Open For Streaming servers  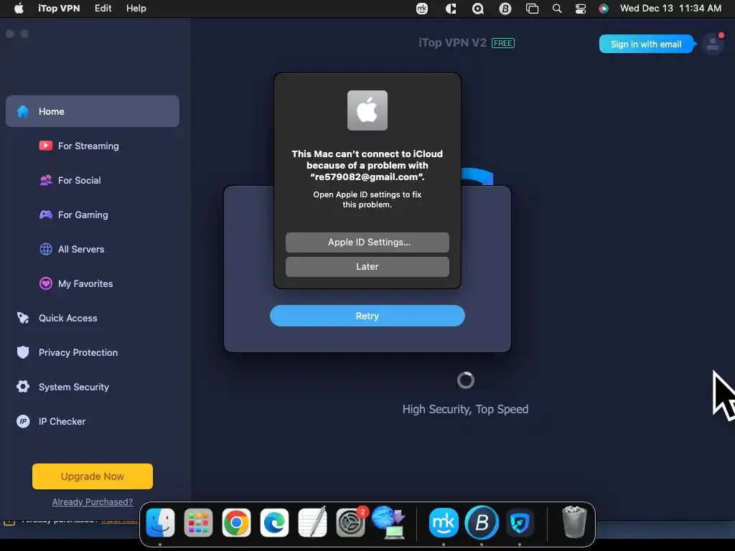[88, 146]
